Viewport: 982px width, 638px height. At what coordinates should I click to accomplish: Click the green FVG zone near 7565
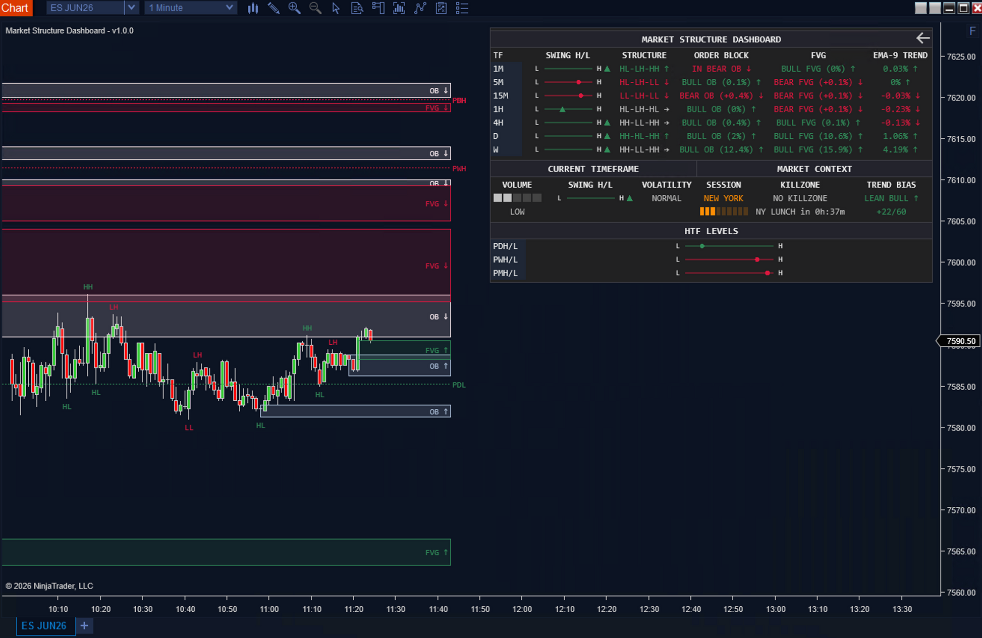tap(226, 552)
